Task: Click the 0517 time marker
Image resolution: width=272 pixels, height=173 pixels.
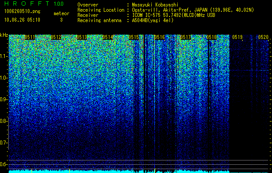Action: pos(186,37)
